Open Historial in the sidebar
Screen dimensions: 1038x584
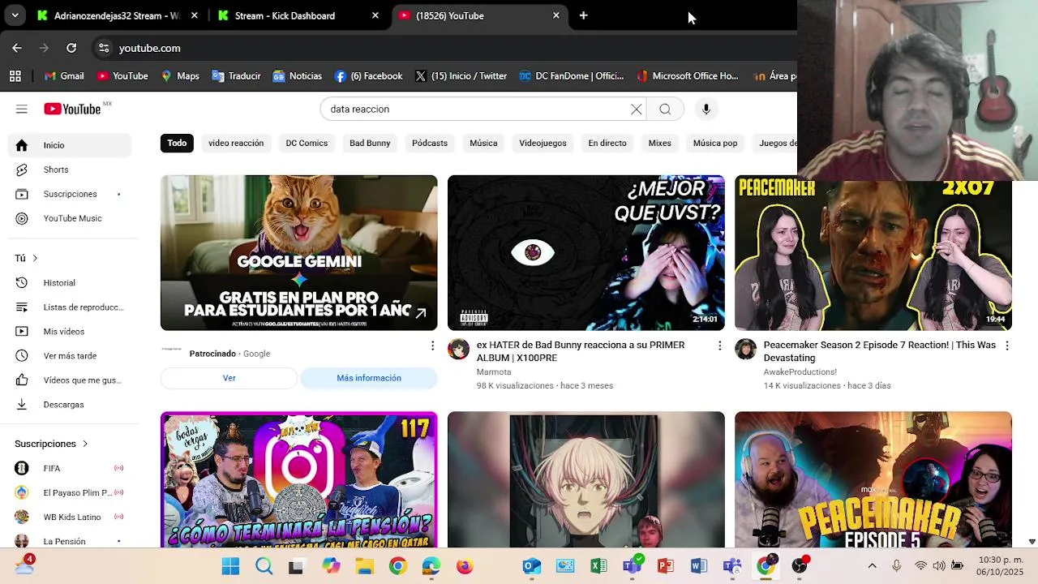69,283
